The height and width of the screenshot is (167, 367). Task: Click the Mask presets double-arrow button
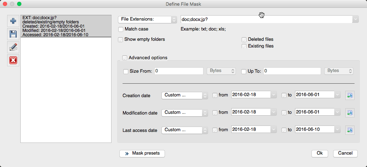click(143, 154)
